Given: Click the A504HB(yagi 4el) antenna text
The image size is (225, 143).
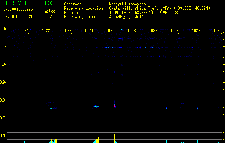Looking at the screenshot, I should pos(126,17).
